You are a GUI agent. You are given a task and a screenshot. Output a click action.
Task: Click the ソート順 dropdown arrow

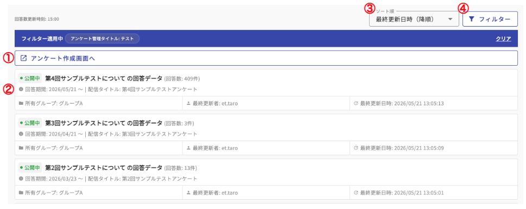[x=450, y=20]
